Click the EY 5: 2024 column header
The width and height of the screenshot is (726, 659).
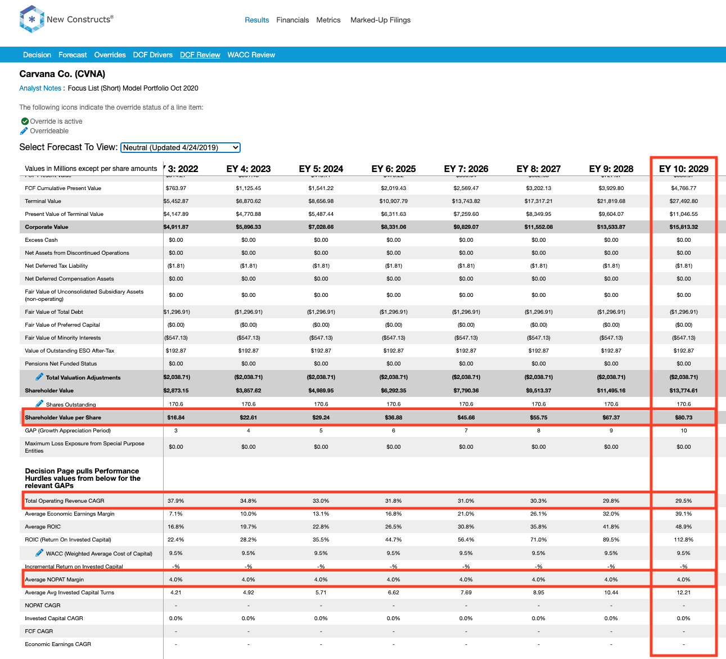point(321,169)
